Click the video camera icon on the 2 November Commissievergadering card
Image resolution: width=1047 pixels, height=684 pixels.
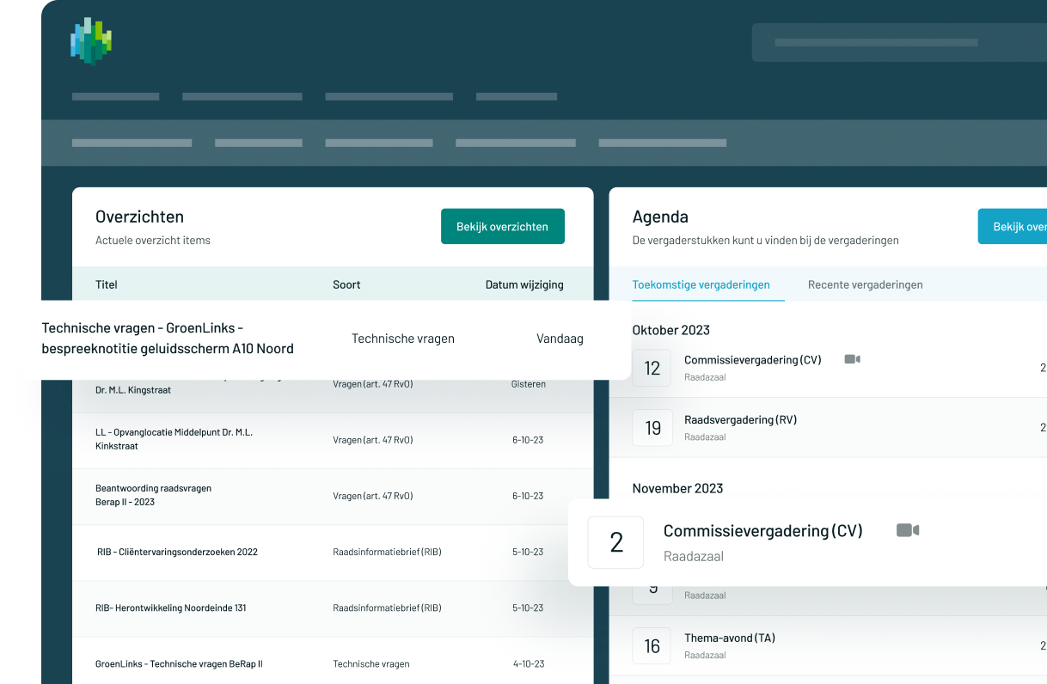(x=908, y=530)
